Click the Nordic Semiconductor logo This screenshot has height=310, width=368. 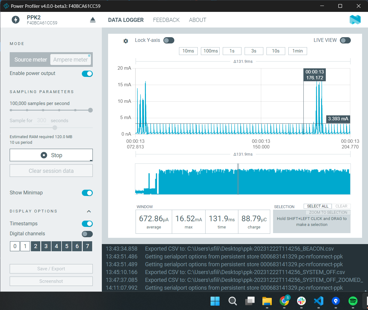pyautogui.click(x=355, y=20)
